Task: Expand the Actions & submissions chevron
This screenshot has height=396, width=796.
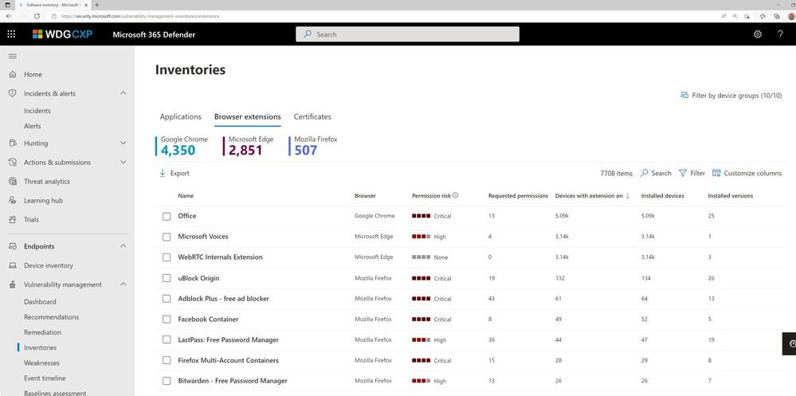Action: (123, 162)
